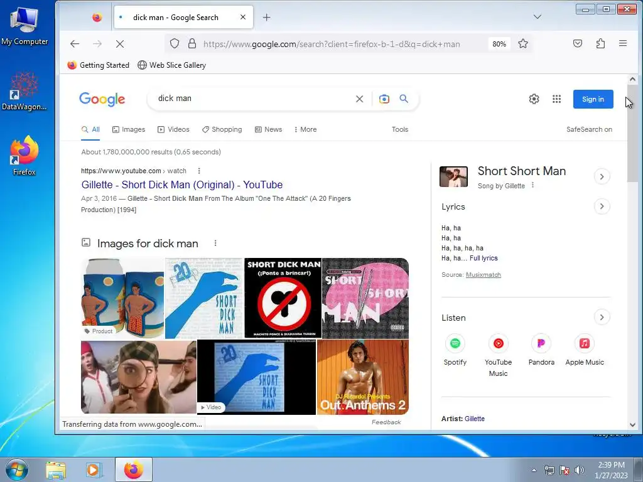Expand the Lyrics section arrow
Viewport: 643px width, 482px height.
click(x=602, y=206)
